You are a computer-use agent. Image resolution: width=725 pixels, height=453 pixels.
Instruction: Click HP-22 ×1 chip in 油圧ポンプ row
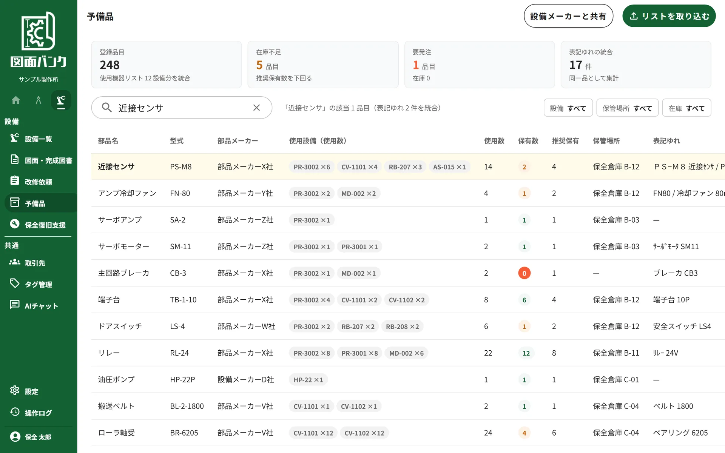click(308, 380)
